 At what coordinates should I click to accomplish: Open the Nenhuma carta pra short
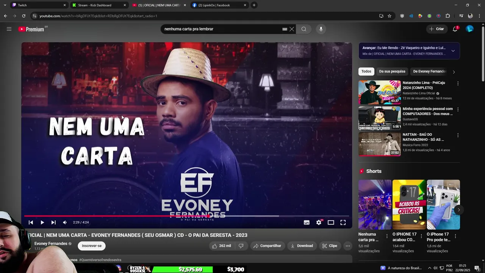pyautogui.click(x=375, y=205)
